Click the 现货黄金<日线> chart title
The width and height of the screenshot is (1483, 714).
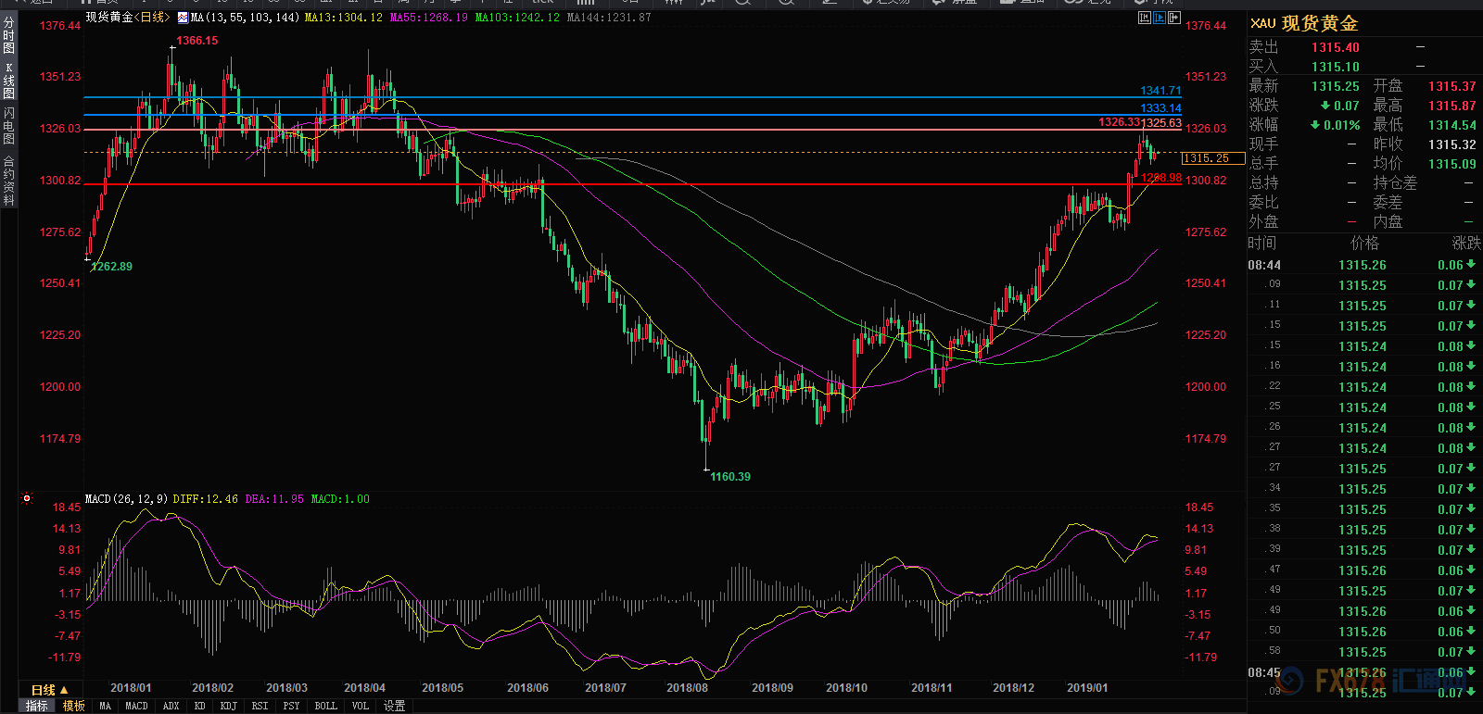coord(127,18)
